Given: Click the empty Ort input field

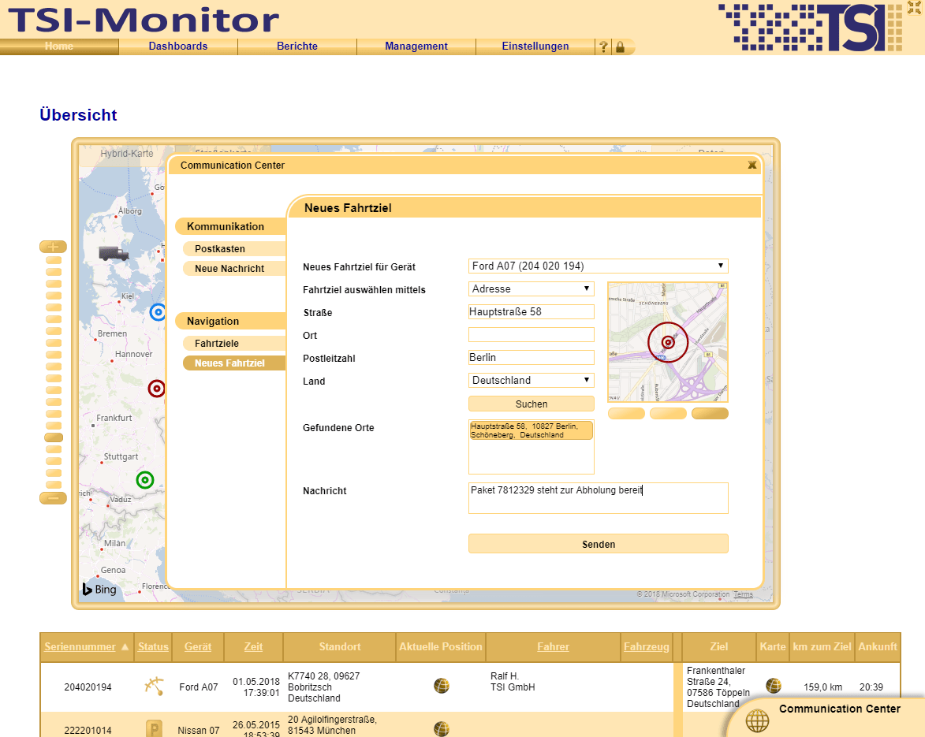Looking at the screenshot, I should [x=531, y=335].
